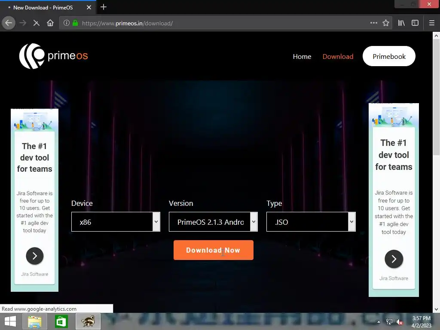The height and width of the screenshot is (330, 440).
Task: Click scrollbar up arrow
Action: tap(436, 36)
